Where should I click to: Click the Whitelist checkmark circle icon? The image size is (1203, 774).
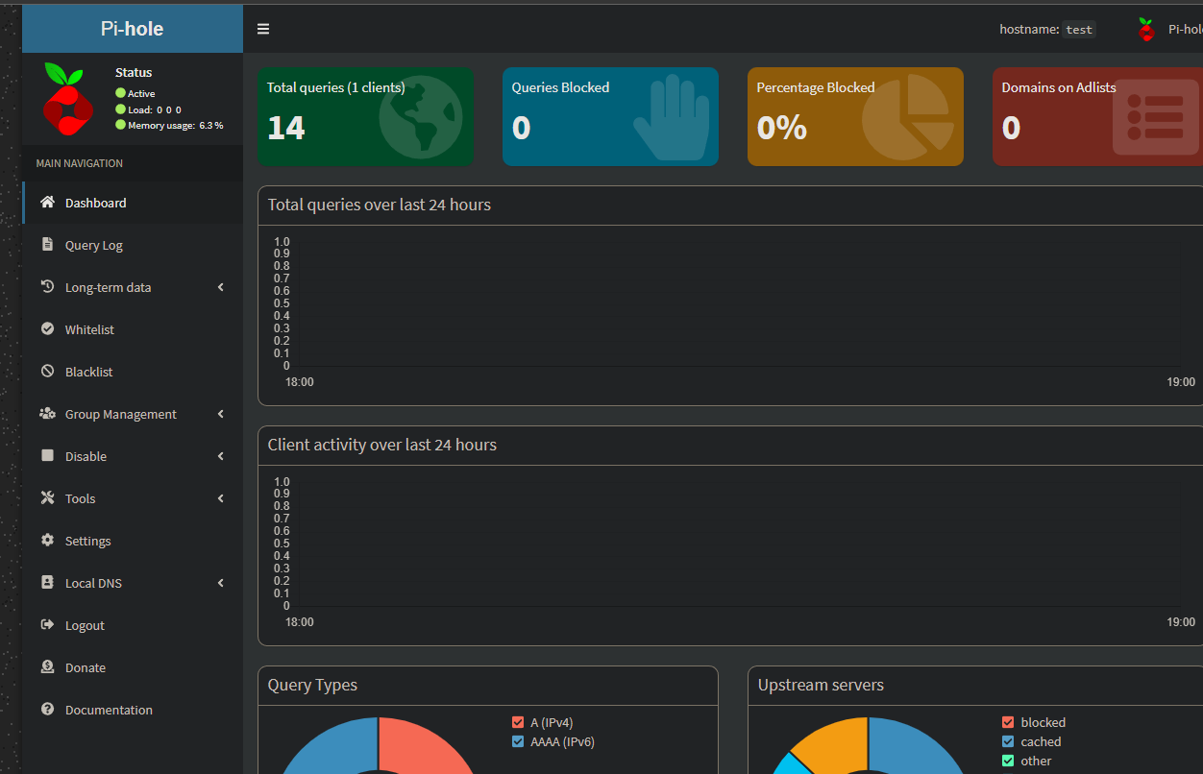[x=47, y=329]
